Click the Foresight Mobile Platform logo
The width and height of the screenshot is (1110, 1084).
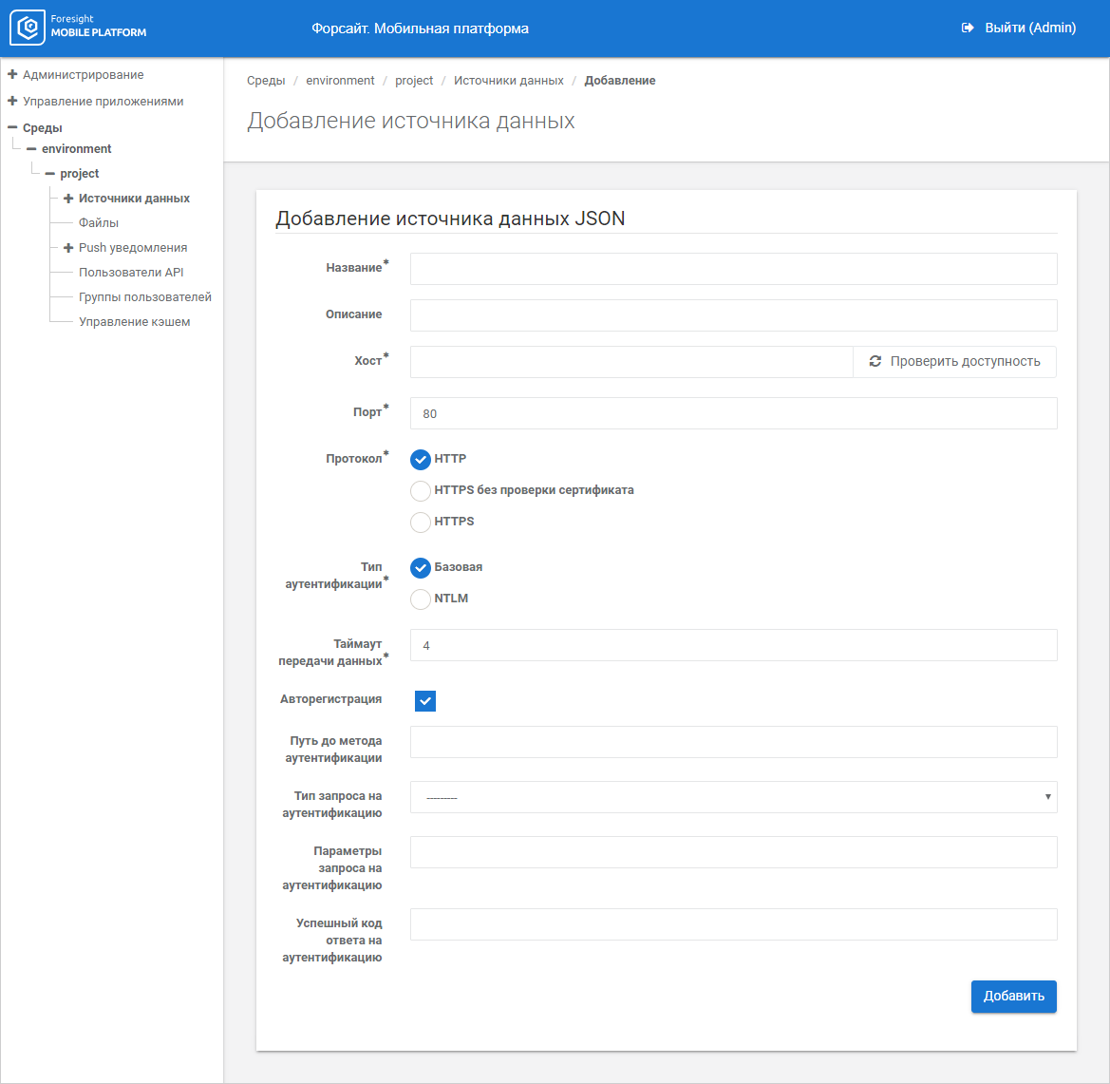79,28
